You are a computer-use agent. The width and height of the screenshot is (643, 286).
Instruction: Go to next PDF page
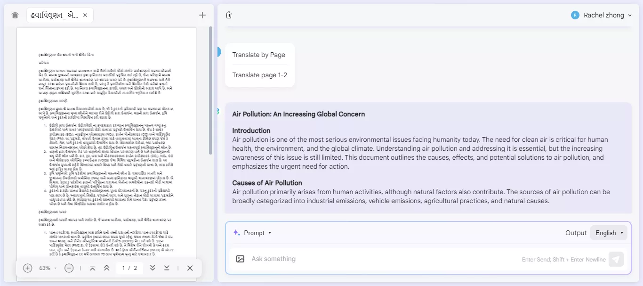click(152, 268)
